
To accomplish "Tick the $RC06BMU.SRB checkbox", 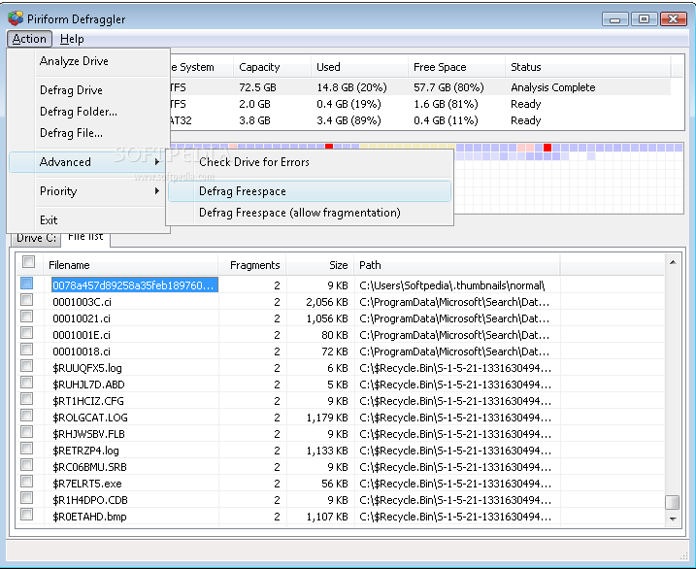I will click(27, 465).
